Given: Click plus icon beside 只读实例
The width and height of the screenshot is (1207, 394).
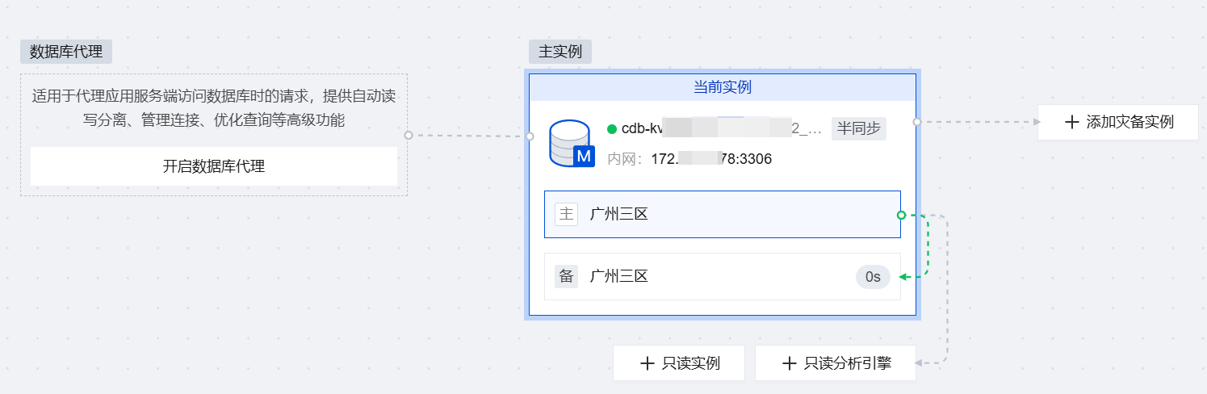Looking at the screenshot, I should point(647,363).
